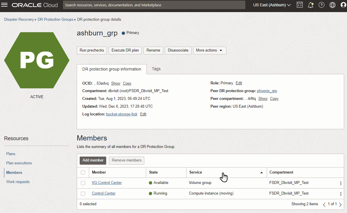Select the VG Control Center checkbox
Viewport: 347px width, 213px height.
pyautogui.click(x=83, y=183)
